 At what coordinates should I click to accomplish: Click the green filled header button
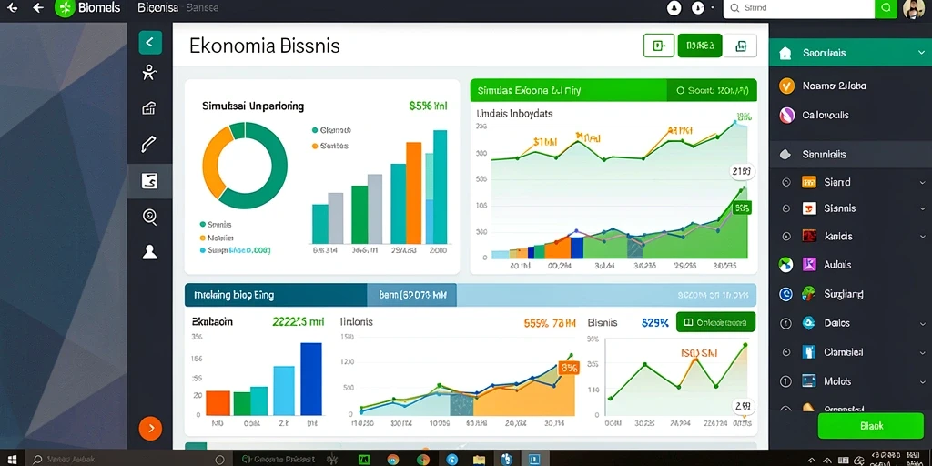coord(700,46)
